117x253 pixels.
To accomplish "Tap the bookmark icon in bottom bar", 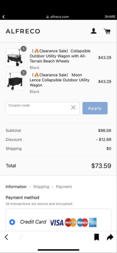I will 96,237.
